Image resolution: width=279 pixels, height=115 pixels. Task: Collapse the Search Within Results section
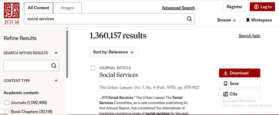pyautogui.click(x=56, y=53)
